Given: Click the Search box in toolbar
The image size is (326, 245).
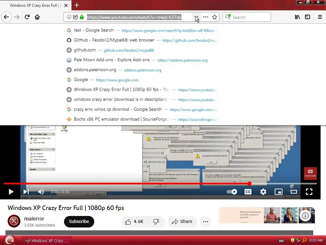Looking at the screenshot, I should [x=247, y=17].
